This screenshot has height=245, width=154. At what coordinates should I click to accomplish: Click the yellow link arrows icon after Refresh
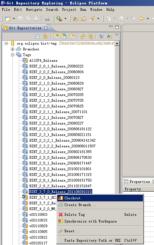click(x=91, y=36)
